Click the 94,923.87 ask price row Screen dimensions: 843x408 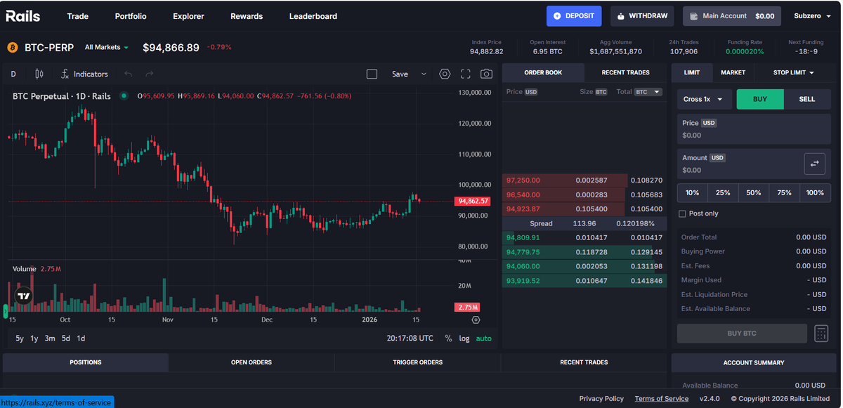click(584, 209)
